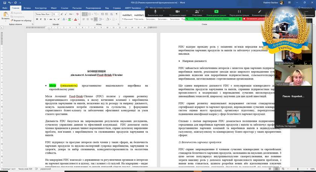Decrease paragraph indent
This screenshot has width=316, height=172.
pyautogui.click(x=102, y=14)
